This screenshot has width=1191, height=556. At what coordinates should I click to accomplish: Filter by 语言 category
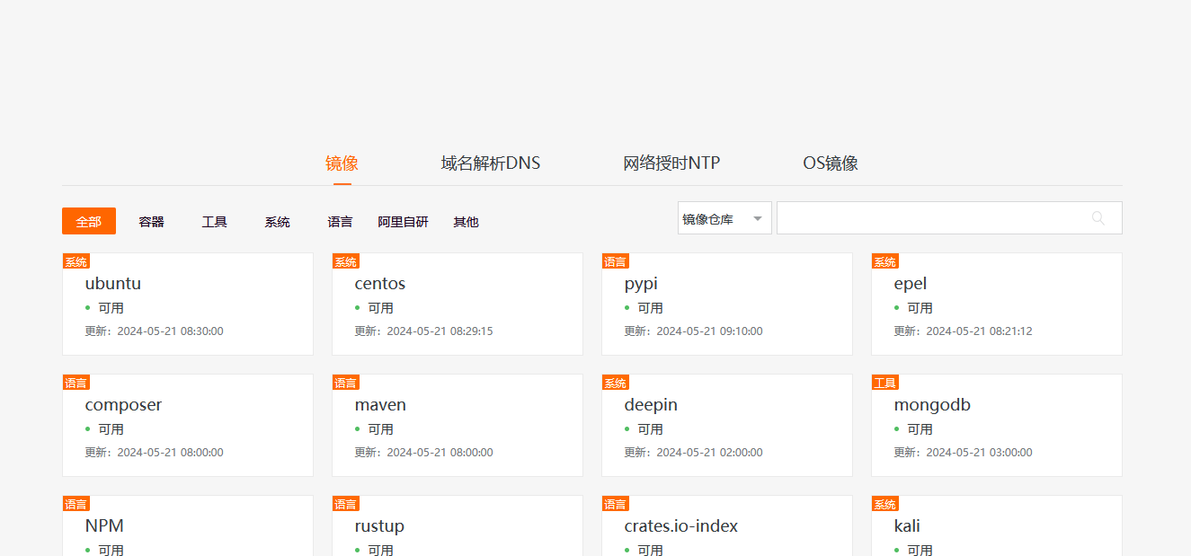341,221
